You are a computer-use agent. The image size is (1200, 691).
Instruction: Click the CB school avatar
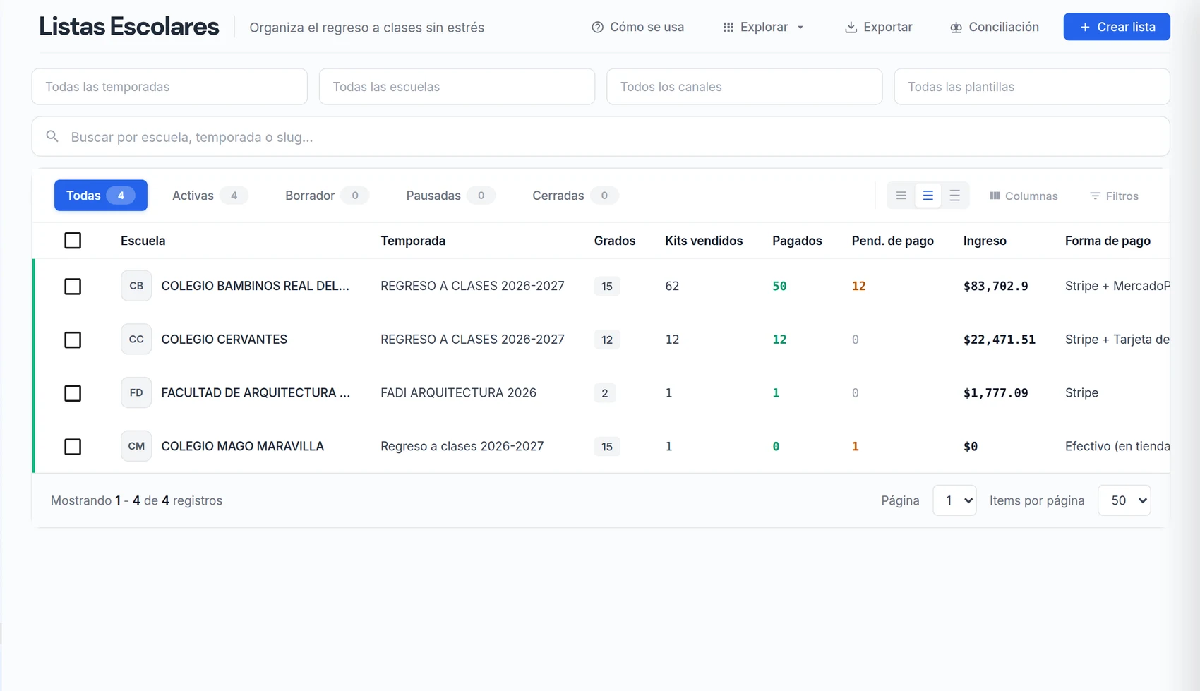(x=136, y=286)
